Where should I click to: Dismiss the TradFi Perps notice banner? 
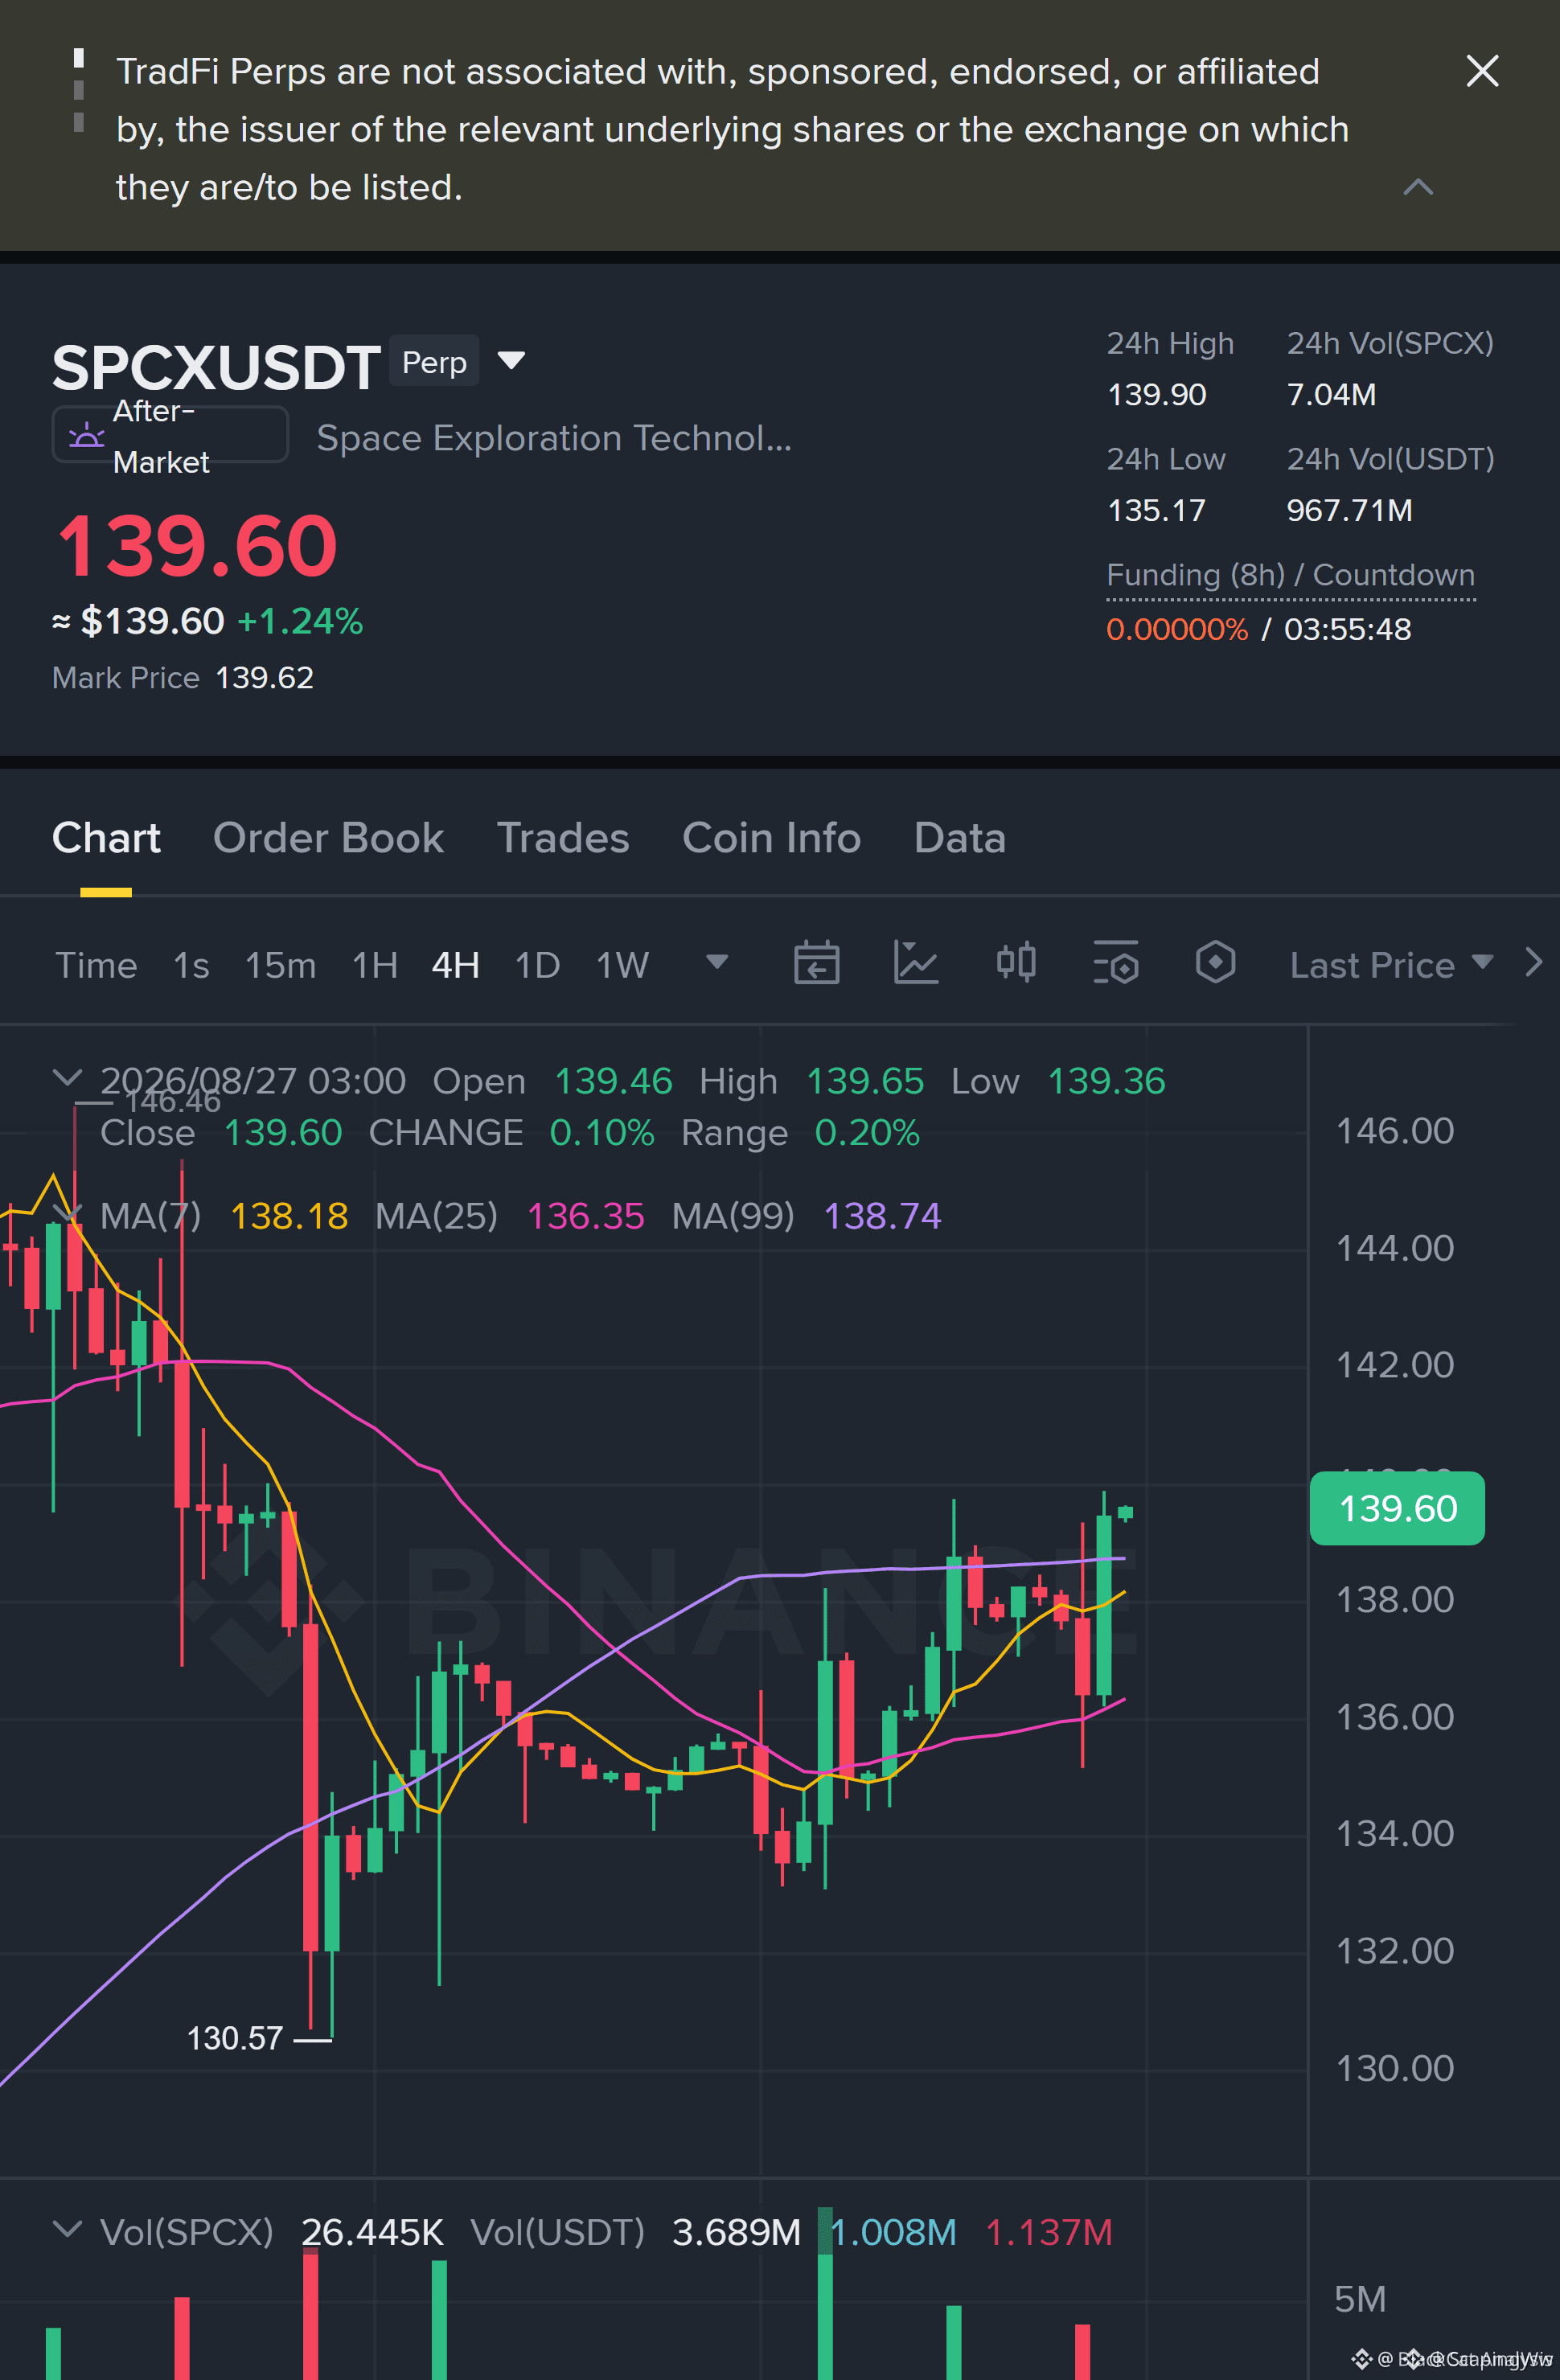click(1481, 71)
